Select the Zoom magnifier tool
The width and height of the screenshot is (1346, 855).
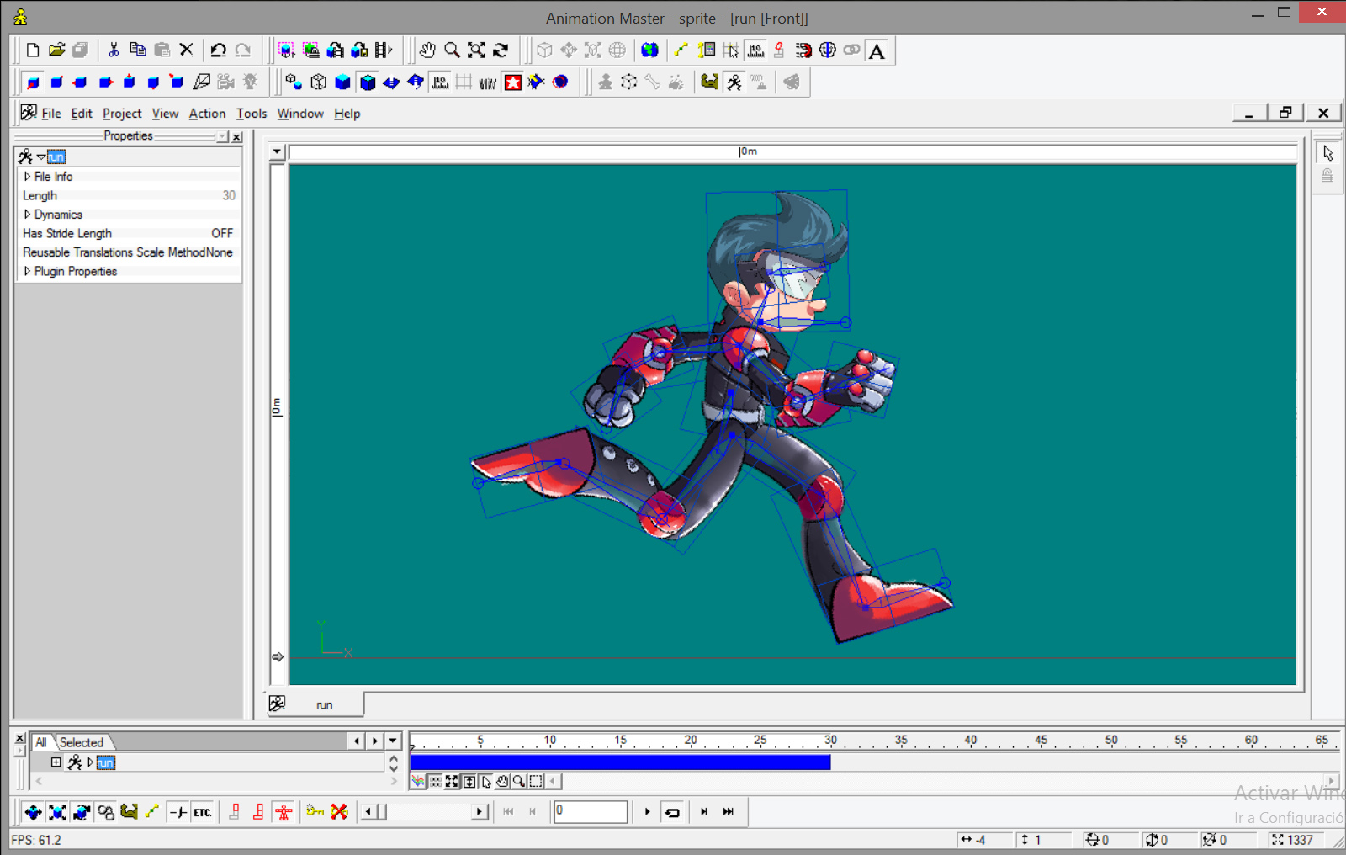click(x=452, y=50)
